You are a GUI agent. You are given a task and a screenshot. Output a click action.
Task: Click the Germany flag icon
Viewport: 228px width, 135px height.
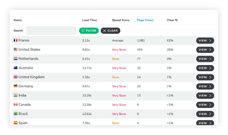[x=16, y=86]
